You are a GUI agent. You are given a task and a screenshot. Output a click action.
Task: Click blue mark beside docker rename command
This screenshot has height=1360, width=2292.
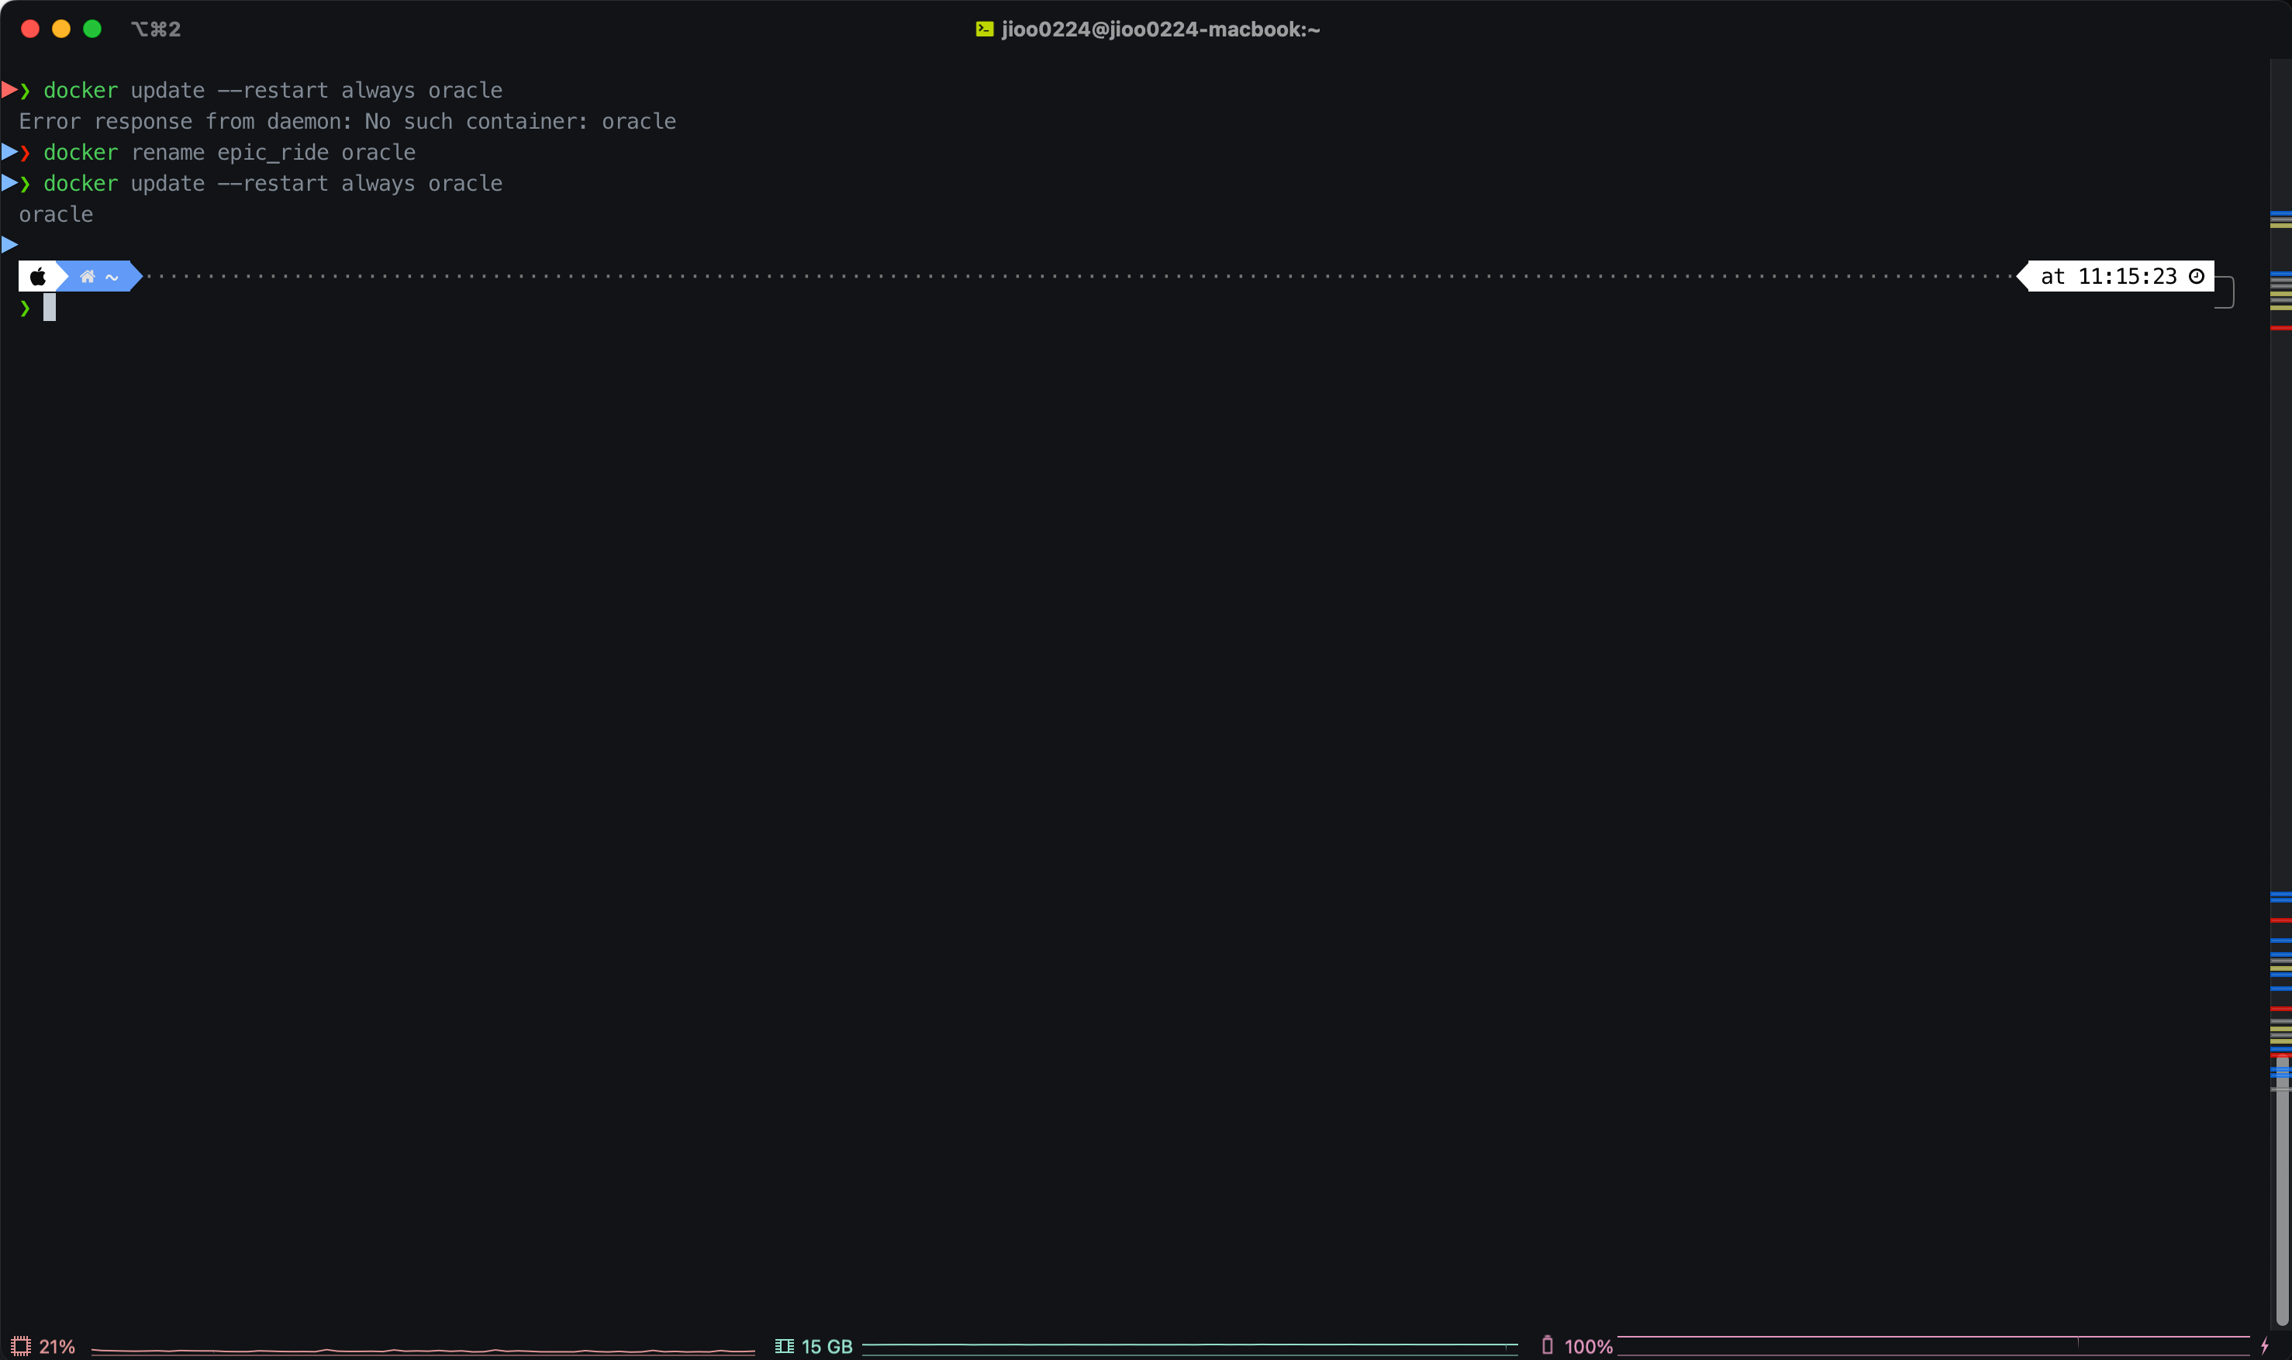point(9,151)
